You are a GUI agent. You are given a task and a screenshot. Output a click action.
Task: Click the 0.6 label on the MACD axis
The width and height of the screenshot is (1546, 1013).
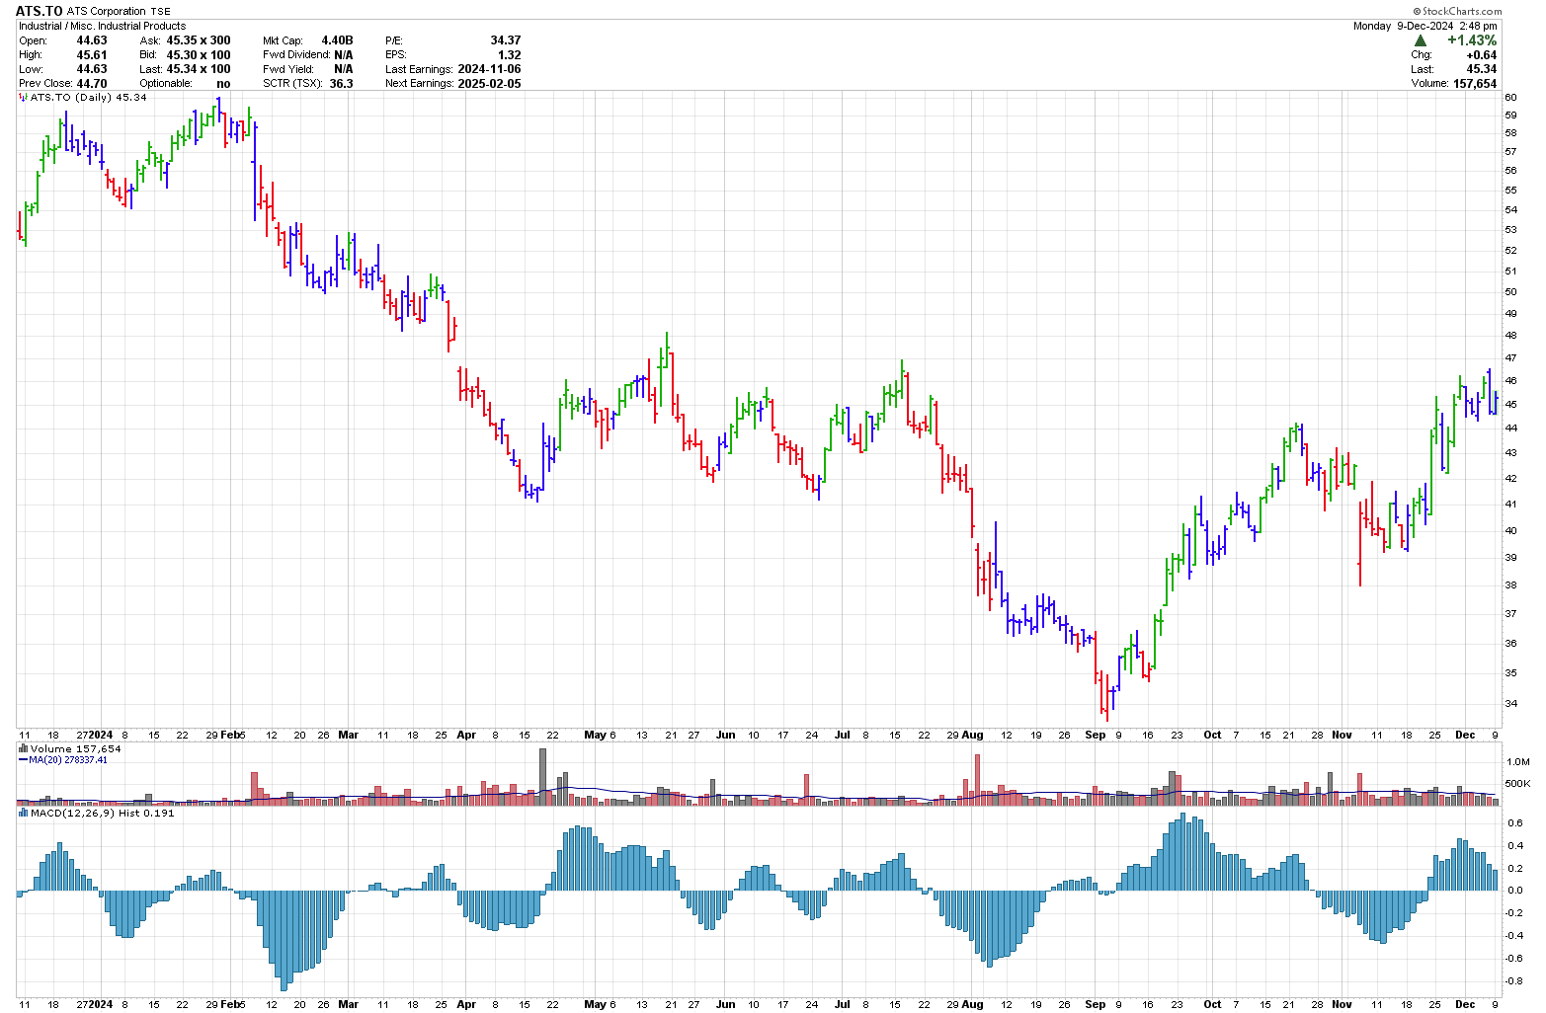pos(1514,822)
